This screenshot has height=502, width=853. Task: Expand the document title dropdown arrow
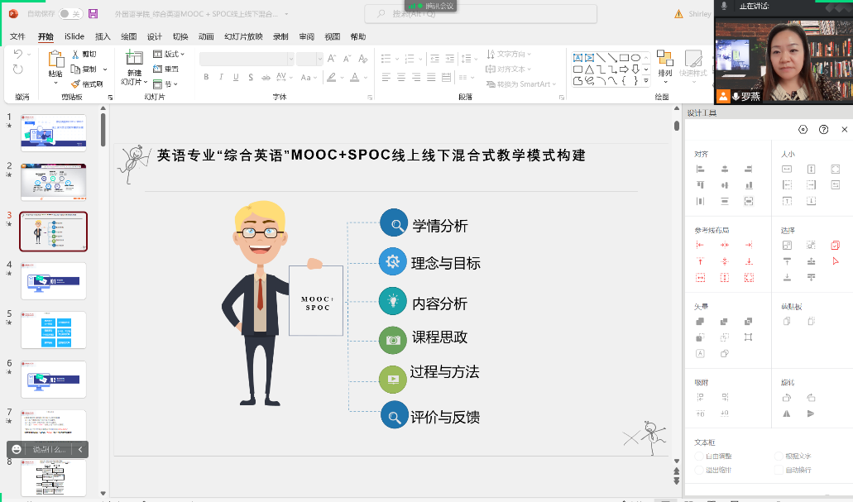pyautogui.click(x=287, y=14)
